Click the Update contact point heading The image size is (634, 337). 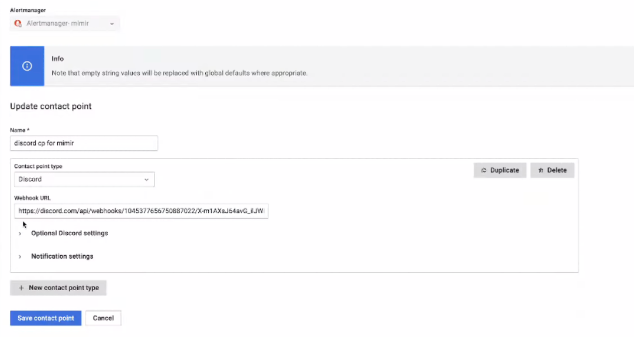coord(51,106)
